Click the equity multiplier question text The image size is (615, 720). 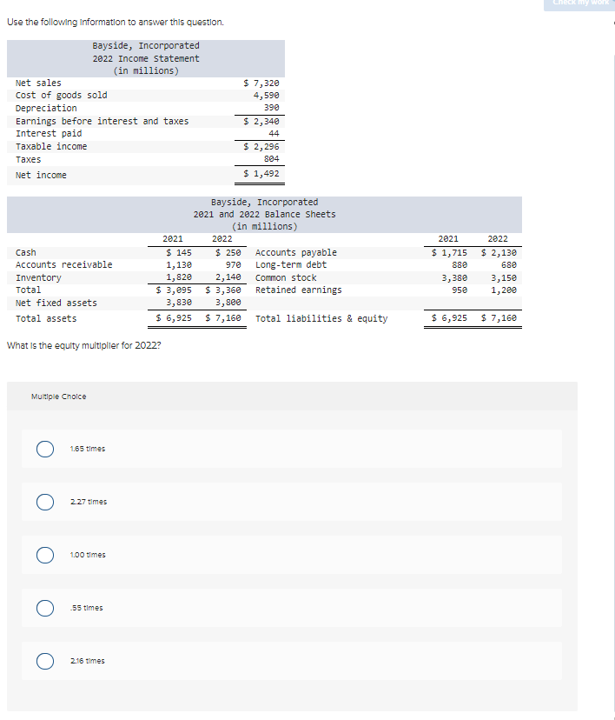pyautogui.click(x=84, y=345)
